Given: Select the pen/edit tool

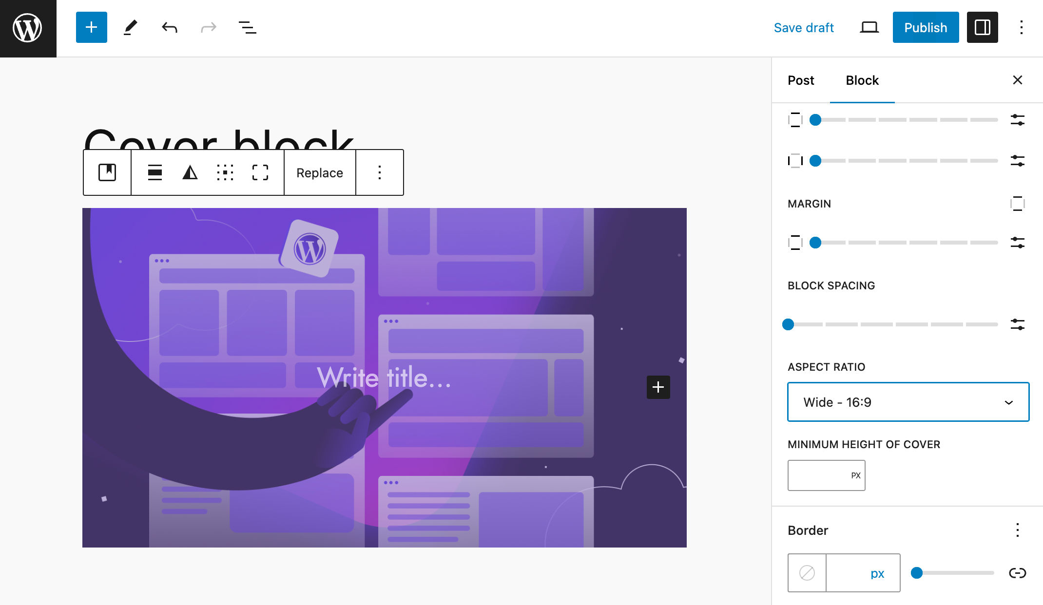Looking at the screenshot, I should click(130, 27).
